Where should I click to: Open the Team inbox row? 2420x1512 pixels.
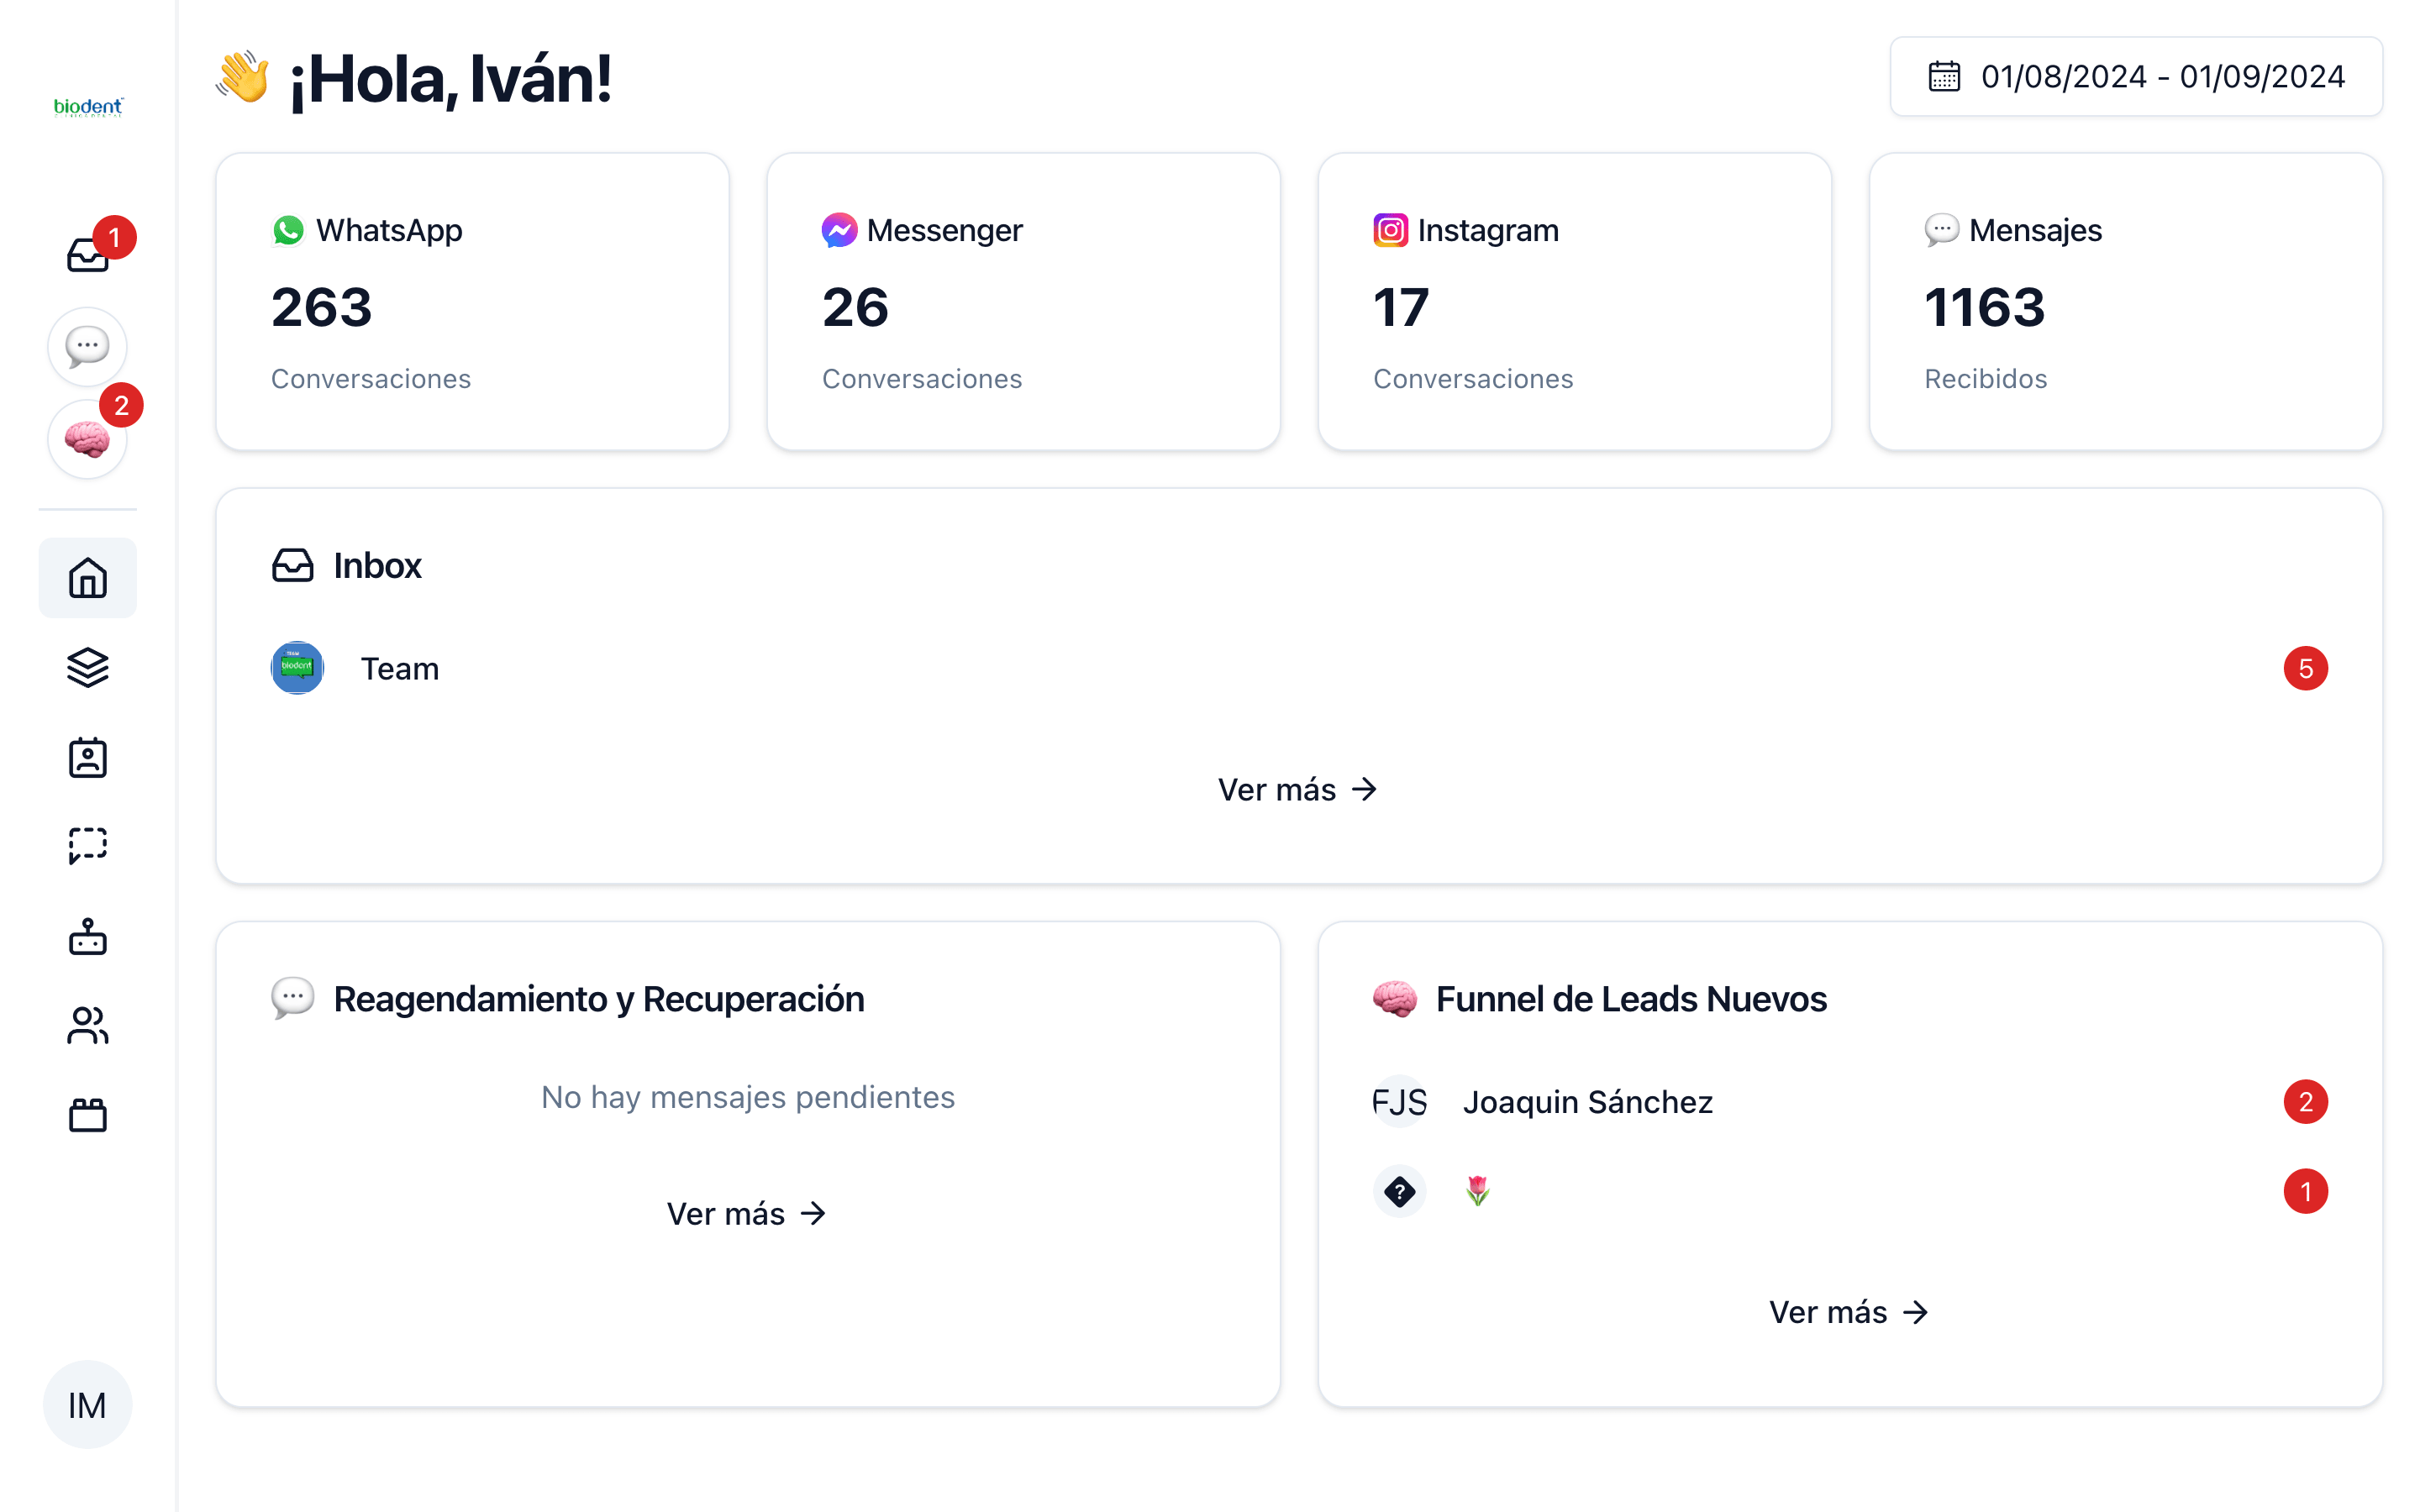pyautogui.click(x=400, y=668)
